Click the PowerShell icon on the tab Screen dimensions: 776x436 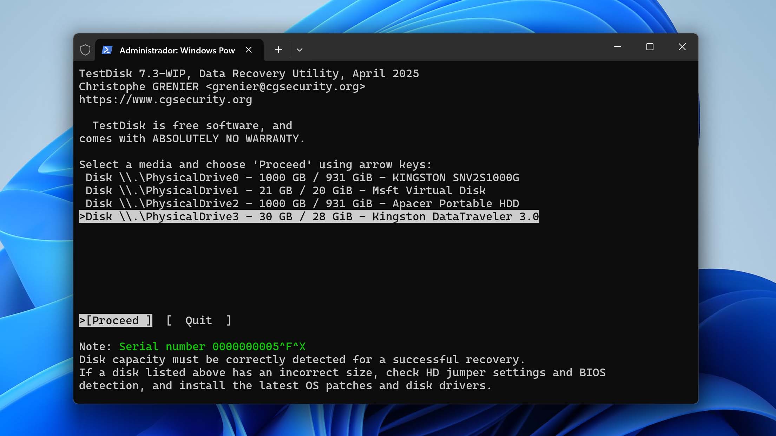point(107,50)
